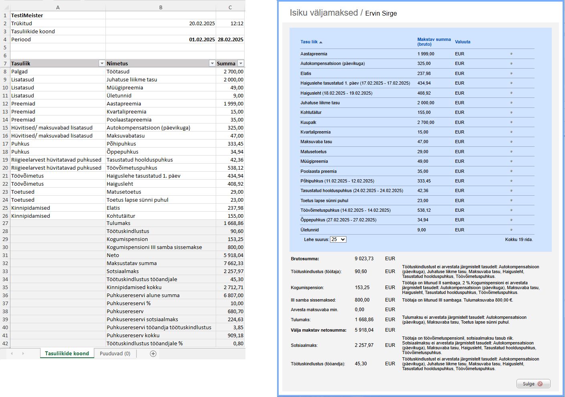Image resolution: width=565 pixels, height=397 pixels.
Task: Sort by Makstav summa (bruto) column header
Action: [x=434, y=42]
